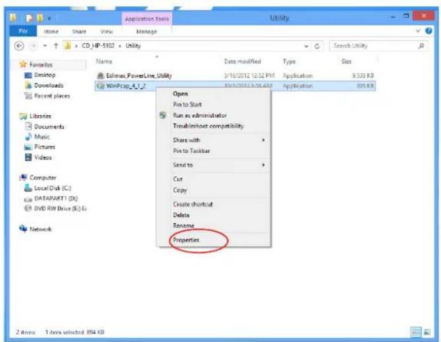Image resolution: width=441 pixels, height=342 pixels.
Task: Switch to the View ribbon tab
Action: click(x=107, y=32)
